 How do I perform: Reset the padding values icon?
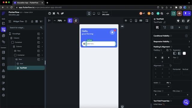[170, 50]
